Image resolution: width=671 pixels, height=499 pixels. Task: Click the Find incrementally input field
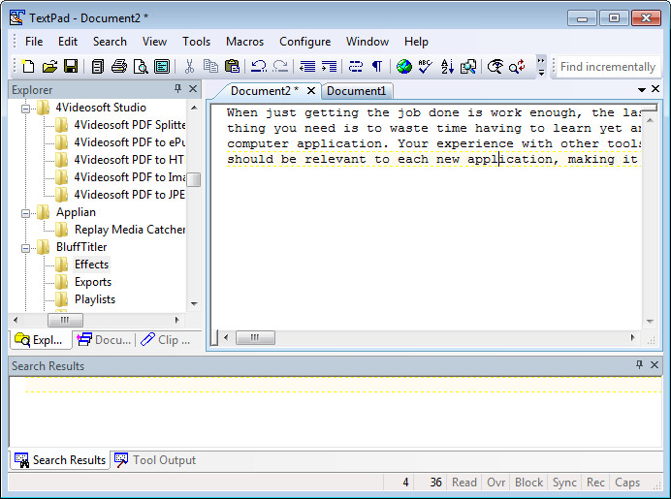pos(608,67)
